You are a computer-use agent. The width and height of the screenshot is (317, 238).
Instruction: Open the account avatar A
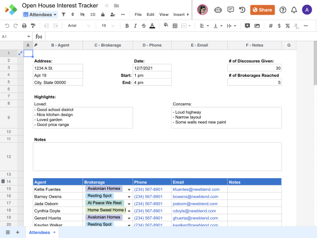[x=307, y=10]
